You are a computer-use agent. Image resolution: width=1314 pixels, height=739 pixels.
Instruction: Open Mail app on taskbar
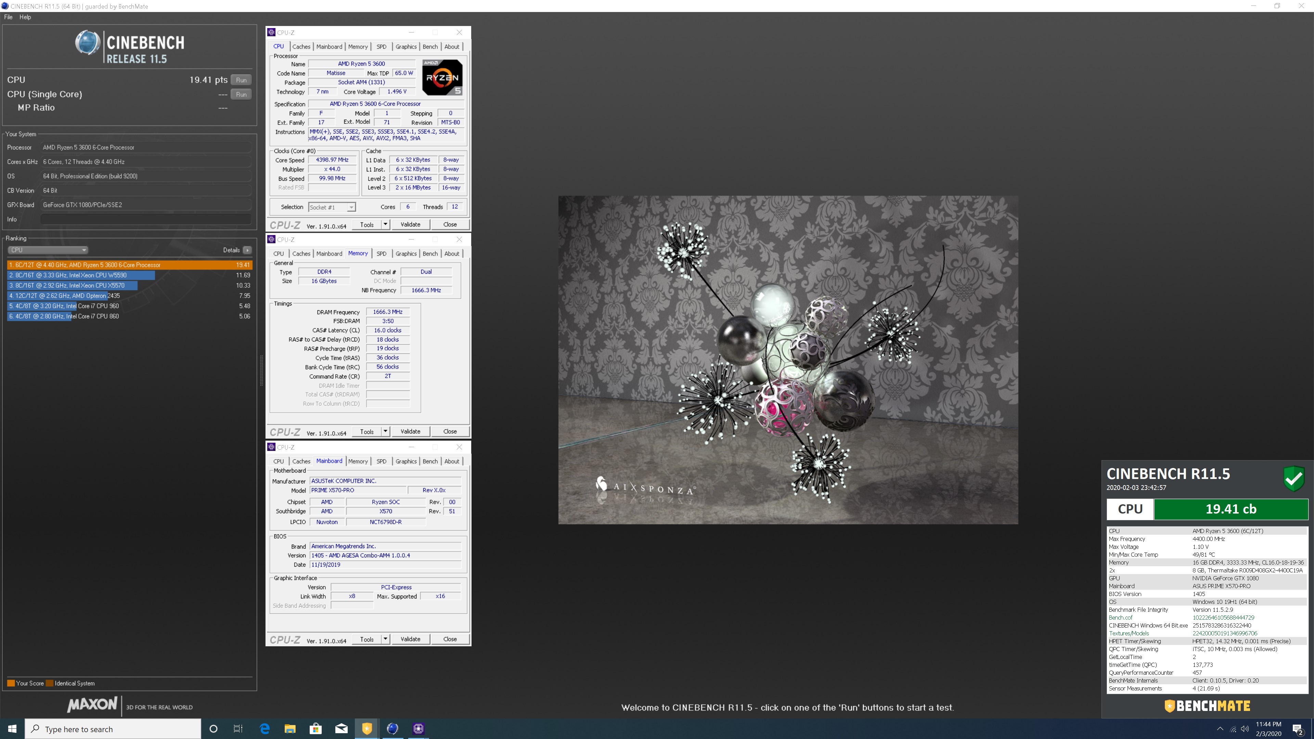341,729
